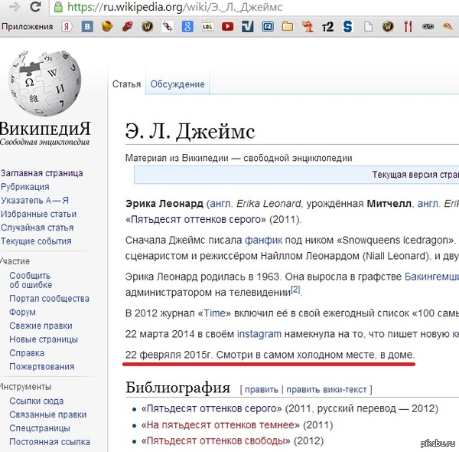459x452 pixels.
Task: Open the instagram link in text
Action: [x=259, y=334]
